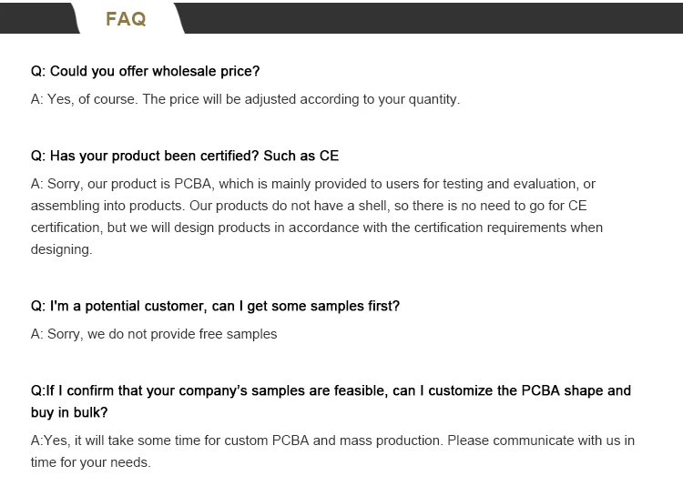Click the answer line about custom PCBA mass production
Image resolution: width=683 pixels, height=486 pixels.
click(332, 440)
